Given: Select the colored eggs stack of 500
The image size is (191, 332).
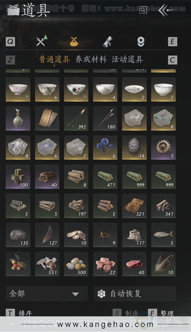Looking at the screenshot, I should 76,264.
